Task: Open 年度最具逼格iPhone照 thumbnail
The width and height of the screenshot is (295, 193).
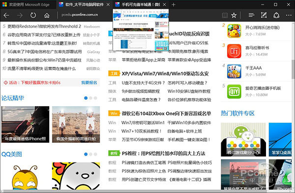Action: pos(26,124)
